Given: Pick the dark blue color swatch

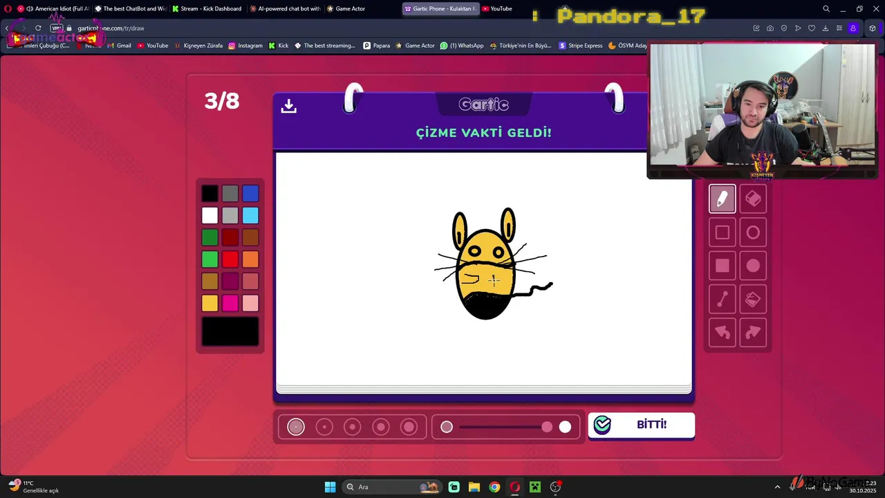Looking at the screenshot, I should pyautogui.click(x=250, y=194).
